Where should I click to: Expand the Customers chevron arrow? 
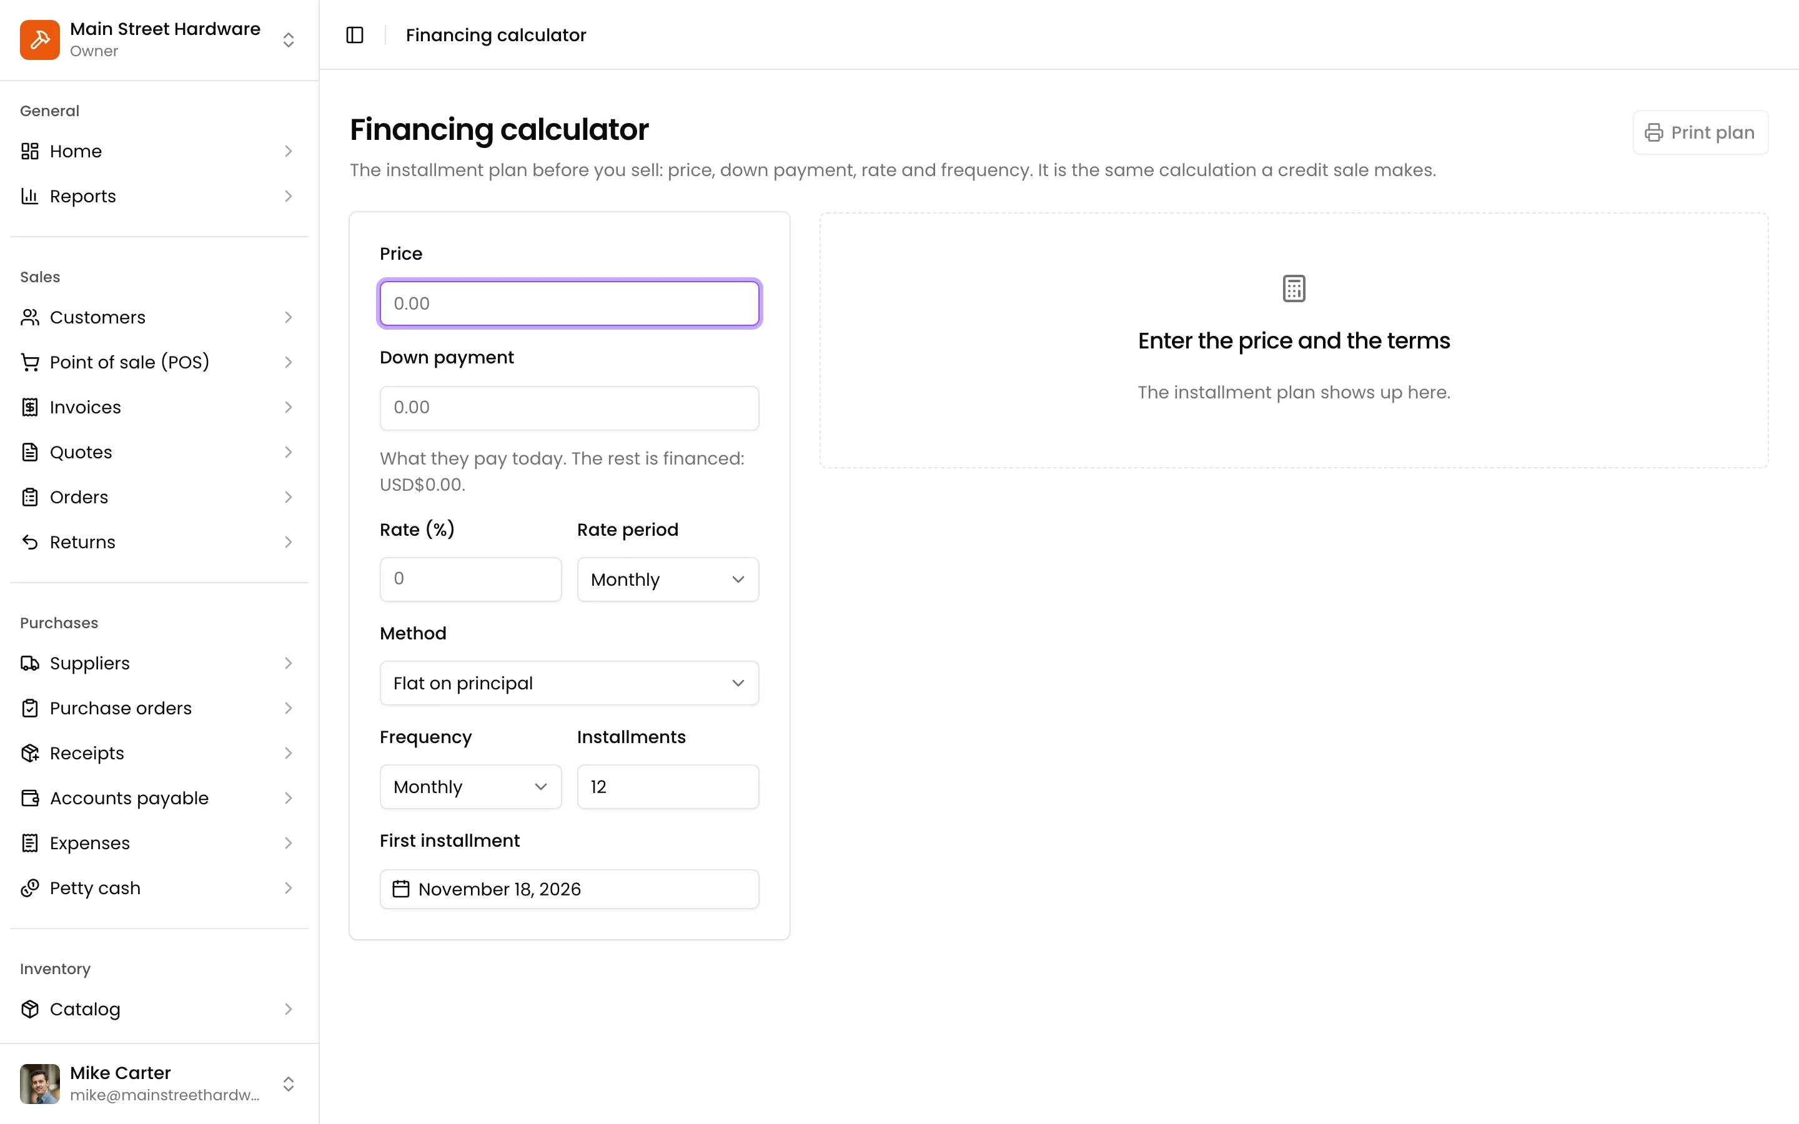tap(289, 317)
